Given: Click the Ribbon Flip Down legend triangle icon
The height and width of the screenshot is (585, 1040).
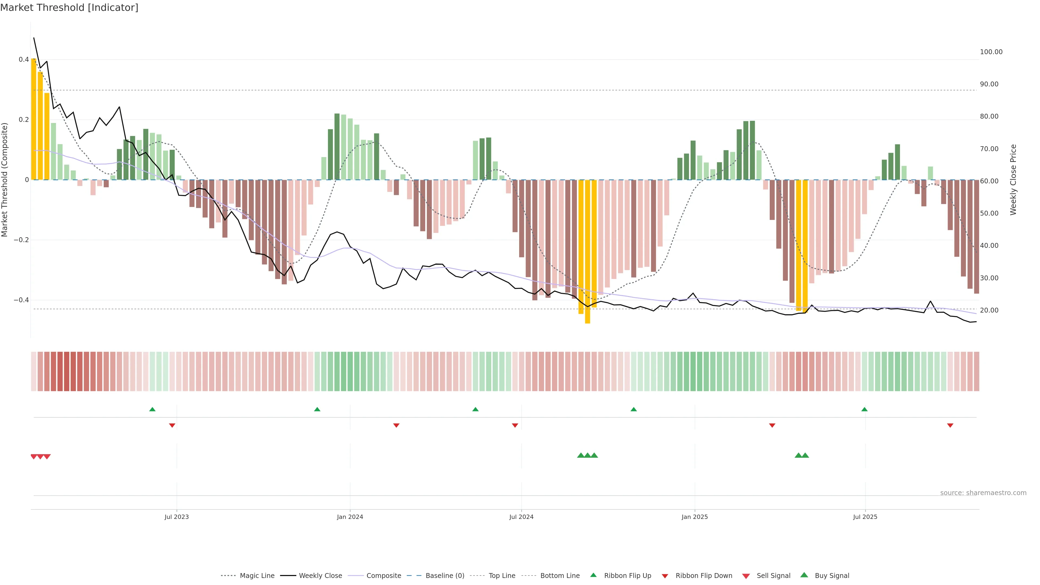Looking at the screenshot, I should click(x=665, y=576).
